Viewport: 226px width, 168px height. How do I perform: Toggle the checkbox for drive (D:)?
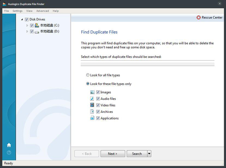click(32, 31)
